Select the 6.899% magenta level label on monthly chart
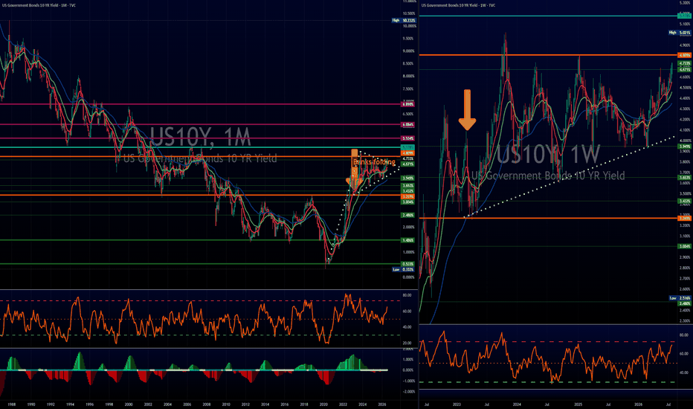693x409 pixels. coord(407,104)
